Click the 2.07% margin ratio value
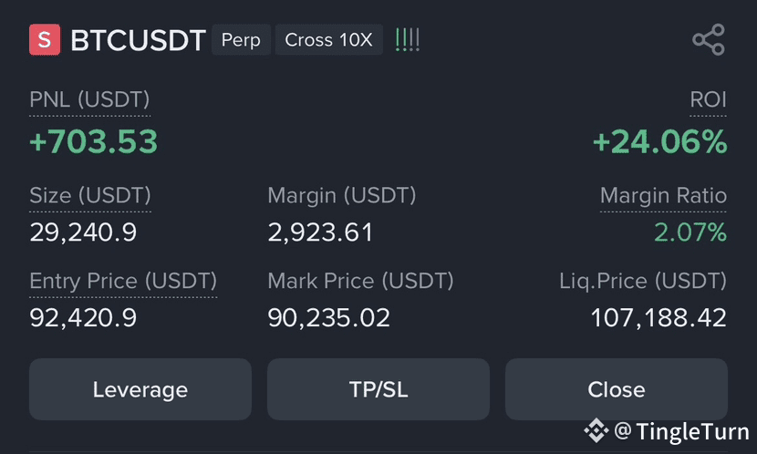This screenshot has height=454, width=757. pyautogui.click(x=690, y=232)
